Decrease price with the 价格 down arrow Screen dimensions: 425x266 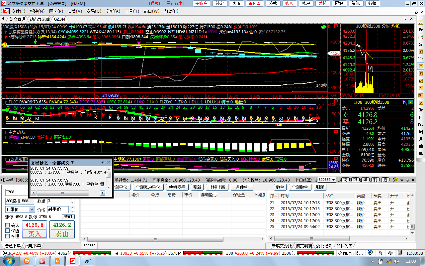[73, 211]
